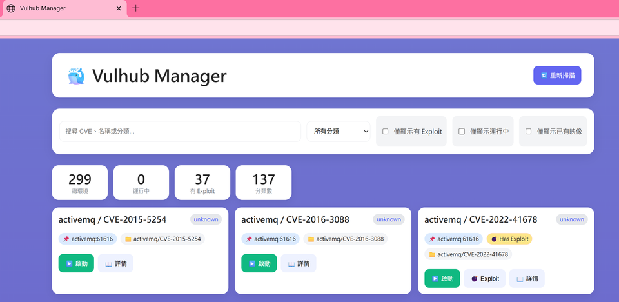Enable the 僅顯示有 Exploit checkbox
This screenshot has width=619, height=302.
386,132
